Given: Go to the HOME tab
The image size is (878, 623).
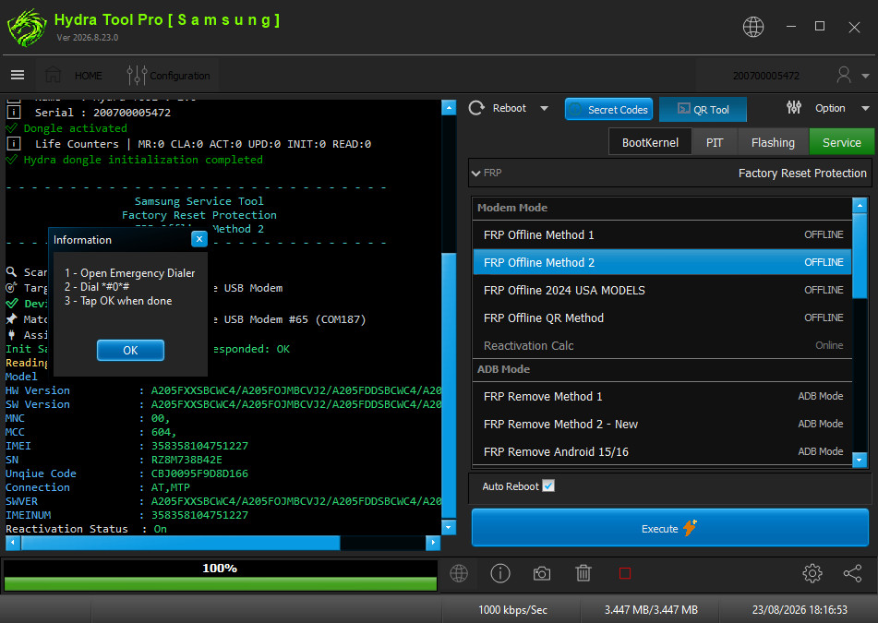Looking at the screenshot, I should [75, 75].
